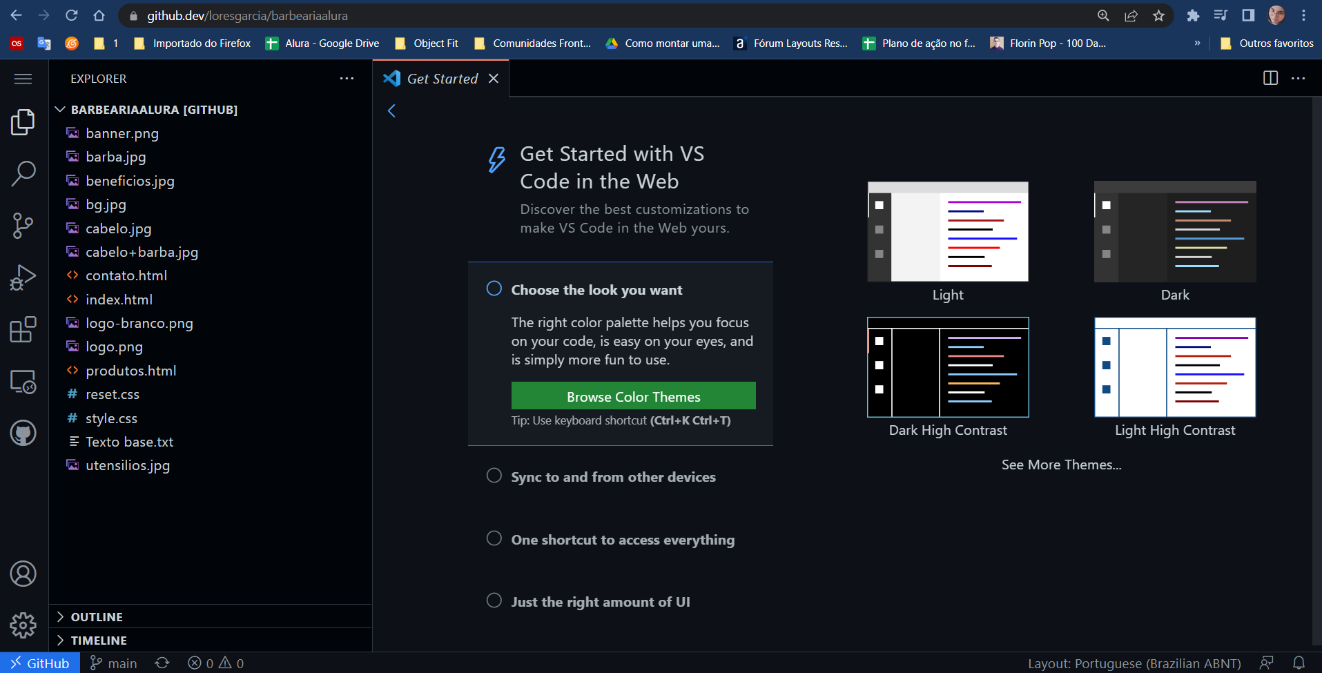Open reset.css in the explorer
The width and height of the screenshot is (1322, 673).
(x=211, y=394)
